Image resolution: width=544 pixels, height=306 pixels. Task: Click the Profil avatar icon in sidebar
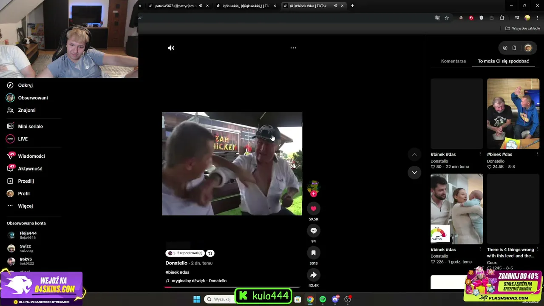pos(10,193)
